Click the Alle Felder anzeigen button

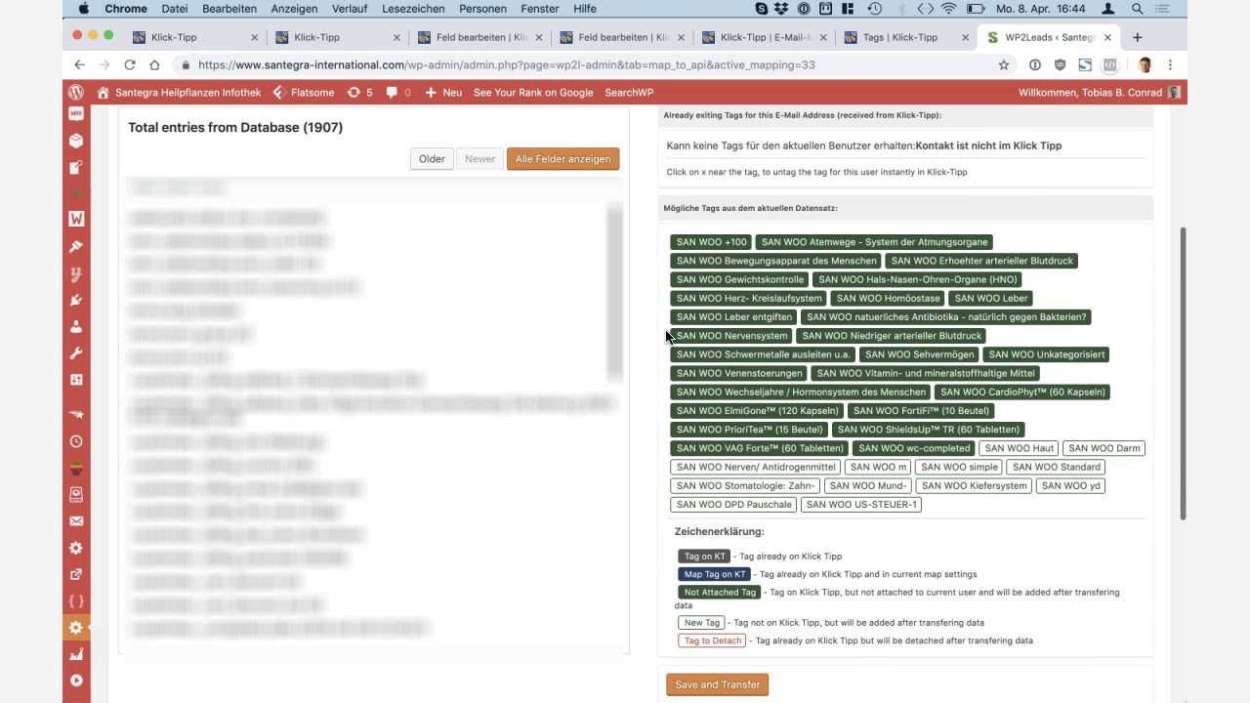(562, 159)
